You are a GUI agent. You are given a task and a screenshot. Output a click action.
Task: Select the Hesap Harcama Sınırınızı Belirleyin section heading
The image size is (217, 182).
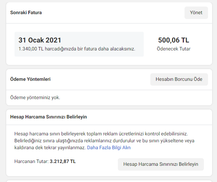coord(48,117)
